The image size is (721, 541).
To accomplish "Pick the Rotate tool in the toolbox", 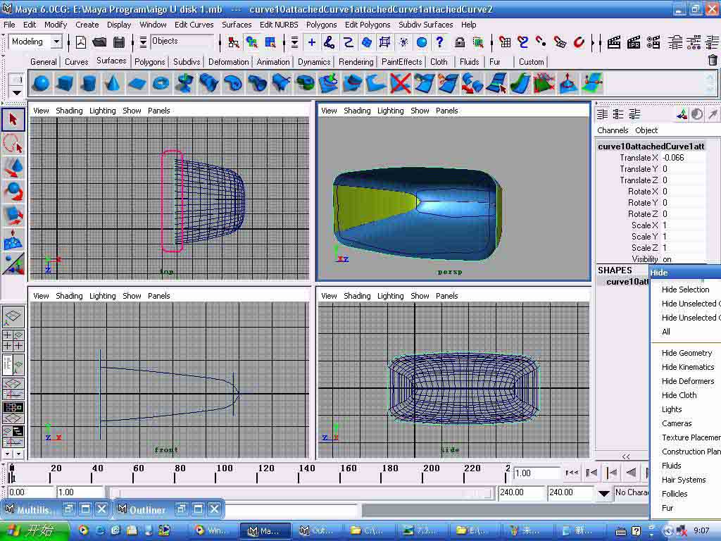I will pyautogui.click(x=13, y=191).
